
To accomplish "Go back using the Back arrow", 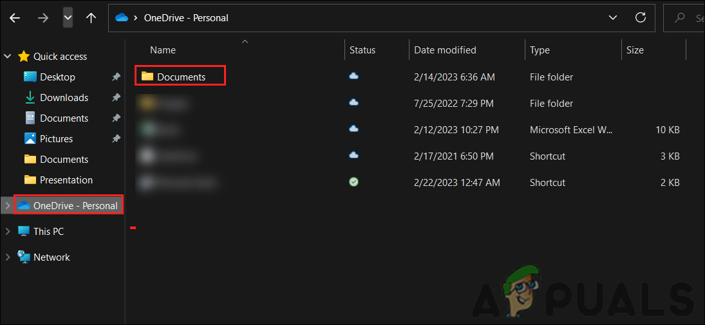I will coord(15,18).
